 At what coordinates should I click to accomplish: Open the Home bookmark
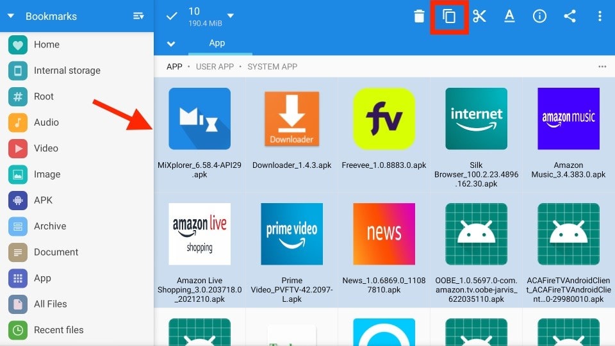pos(77,45)
